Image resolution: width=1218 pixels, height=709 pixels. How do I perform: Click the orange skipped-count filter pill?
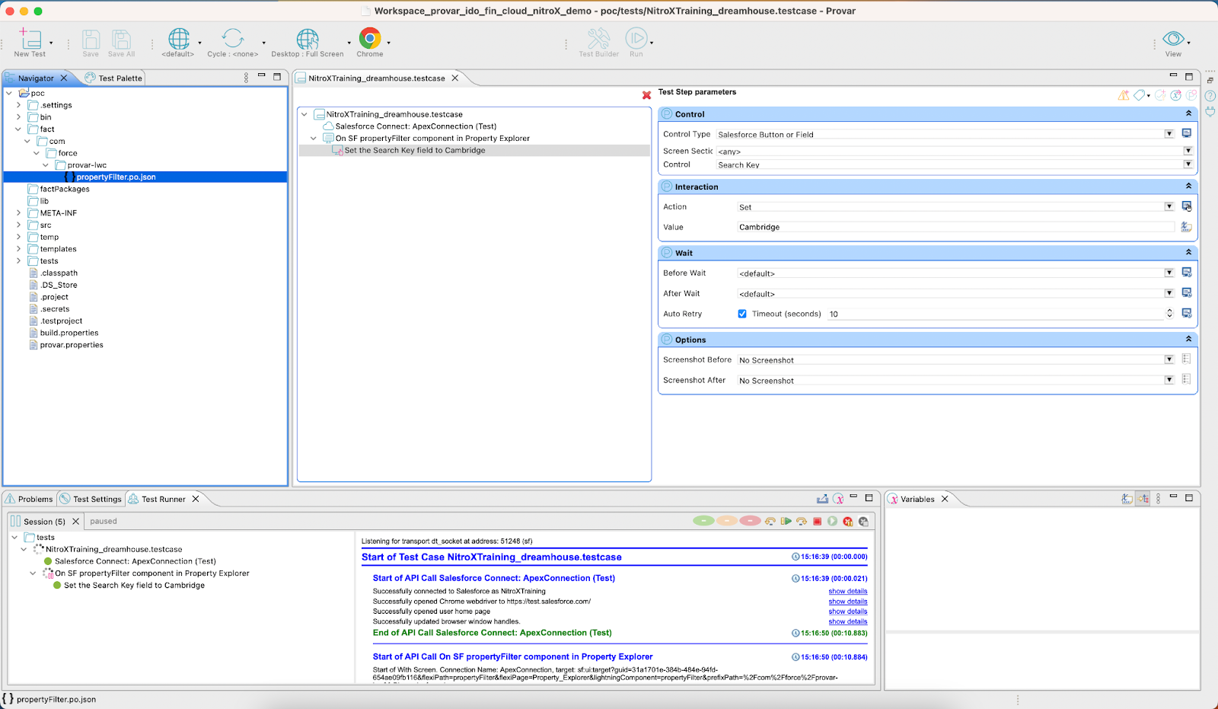click(727, 521)
